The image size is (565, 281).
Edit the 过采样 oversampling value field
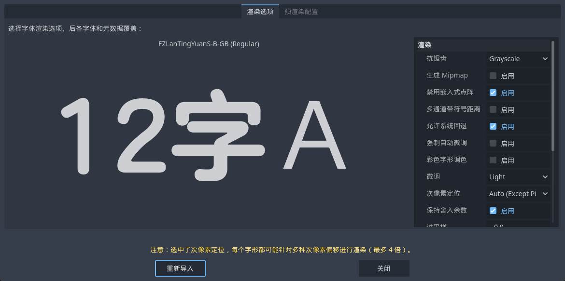[518, 227]
